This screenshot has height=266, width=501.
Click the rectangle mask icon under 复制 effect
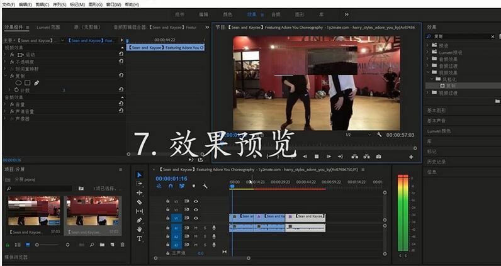pyautogui.click(x=27, y=82)
